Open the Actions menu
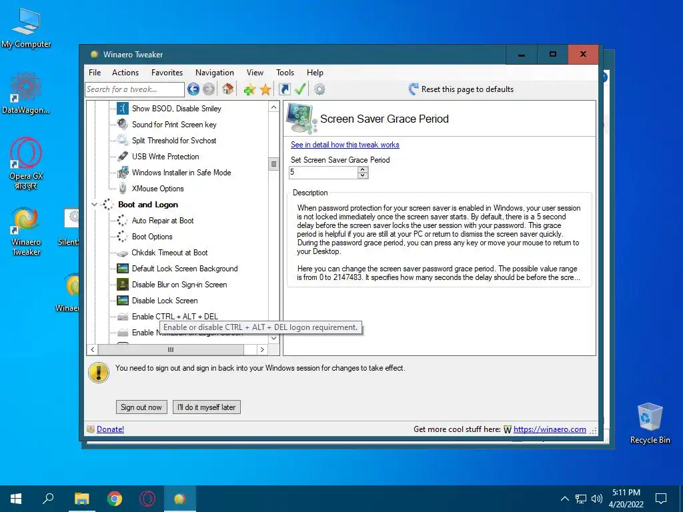This screenshot has height=512, width=683. (x=125, y=73)
